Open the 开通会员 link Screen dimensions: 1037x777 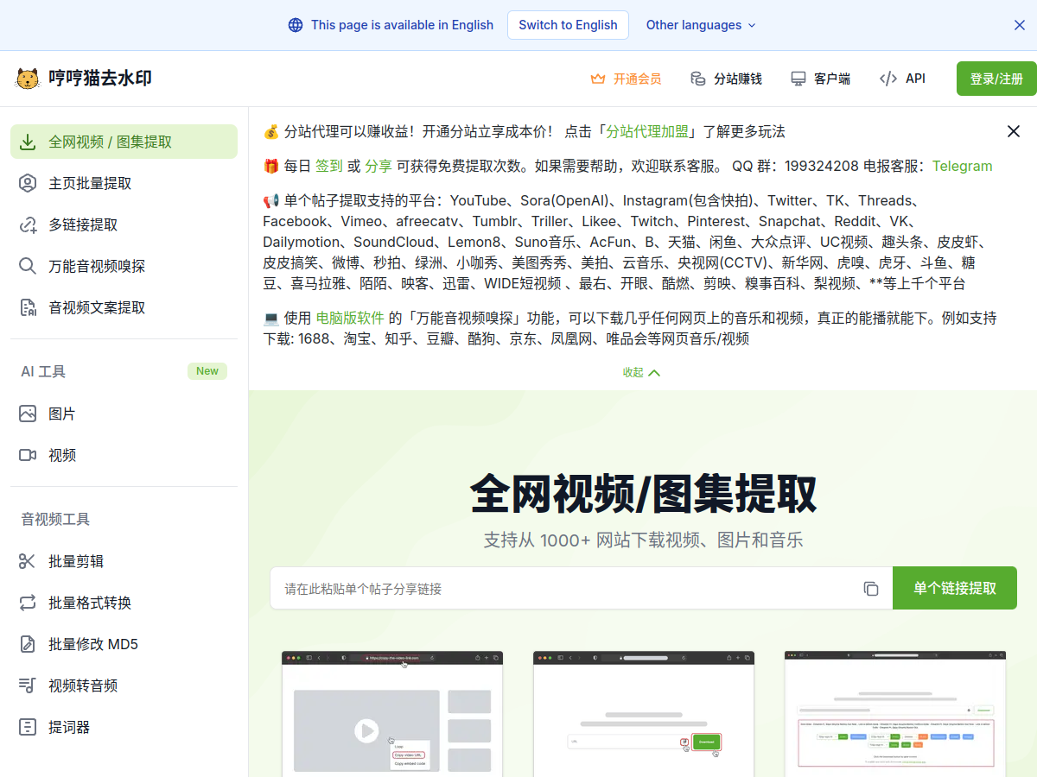[x=626, y=79]
